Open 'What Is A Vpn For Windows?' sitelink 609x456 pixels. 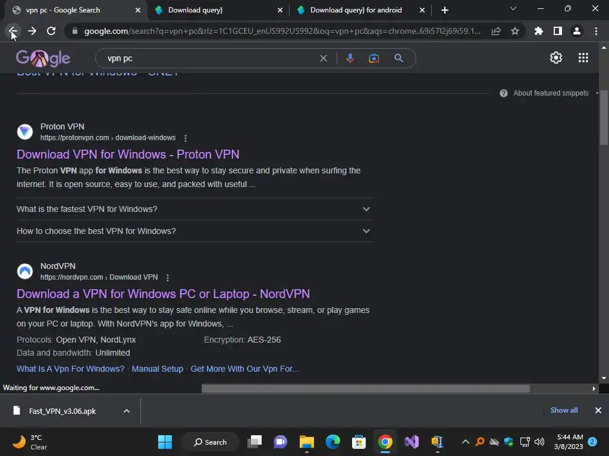(x=70, y=369)
